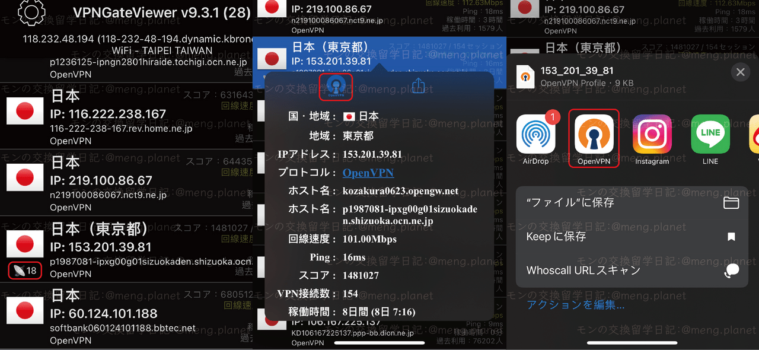The width and height of the screenshot is (759, 350).
Task: Open the settings gear in VPNGateViewer header
Action: pyautogui.click(x=32, y=12)
